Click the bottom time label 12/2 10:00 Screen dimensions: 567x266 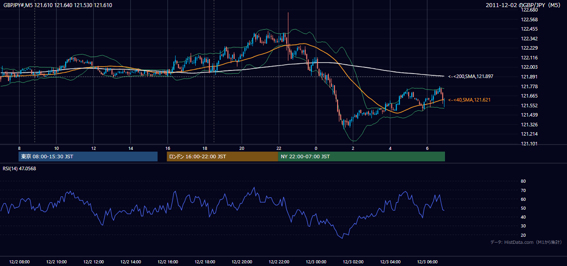pos(56,262)
